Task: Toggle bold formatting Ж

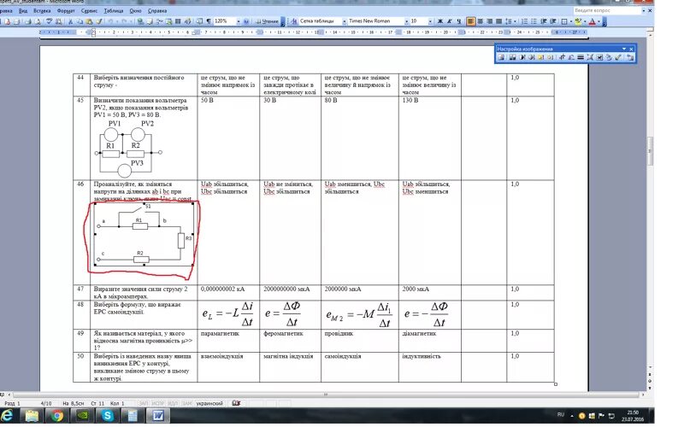Action: pyautogui.click(x=439, y=20)
